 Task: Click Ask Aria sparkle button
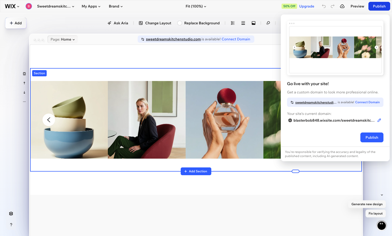(118, 23)
